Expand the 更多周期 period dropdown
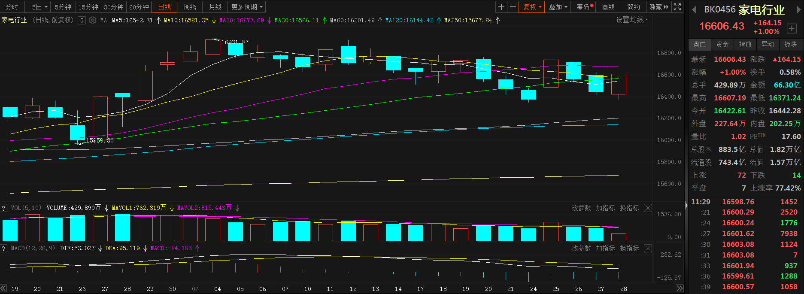The width and height of the screenshot is (804, 294). coord(247,7)
